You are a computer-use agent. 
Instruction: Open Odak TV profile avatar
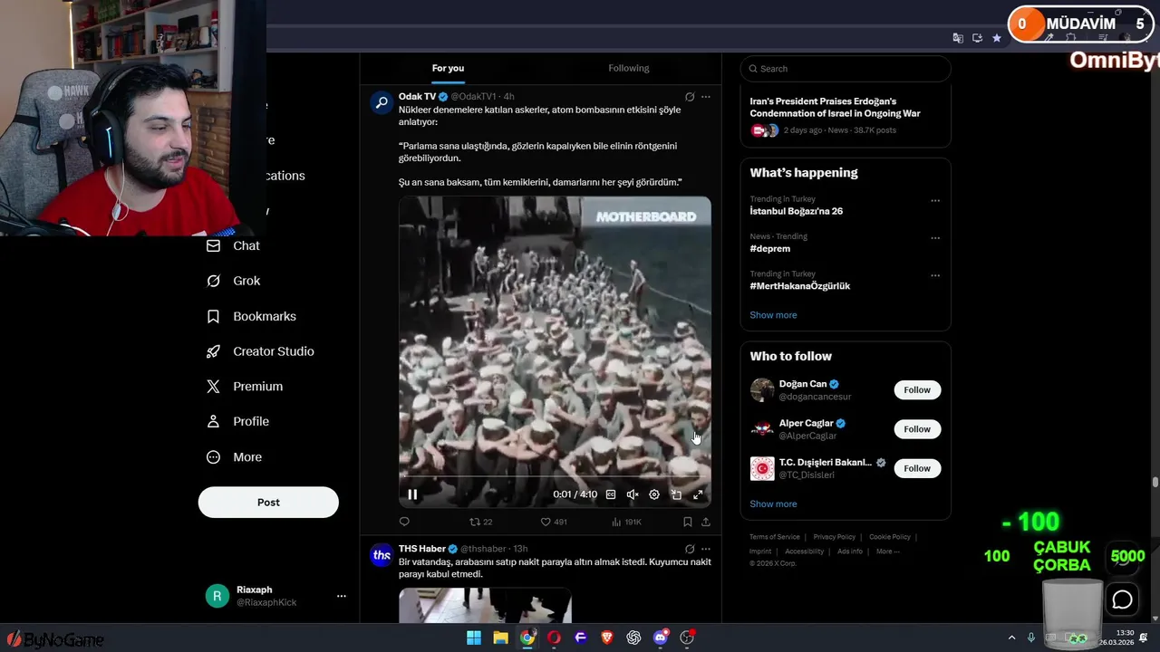(x=382, y=102)
